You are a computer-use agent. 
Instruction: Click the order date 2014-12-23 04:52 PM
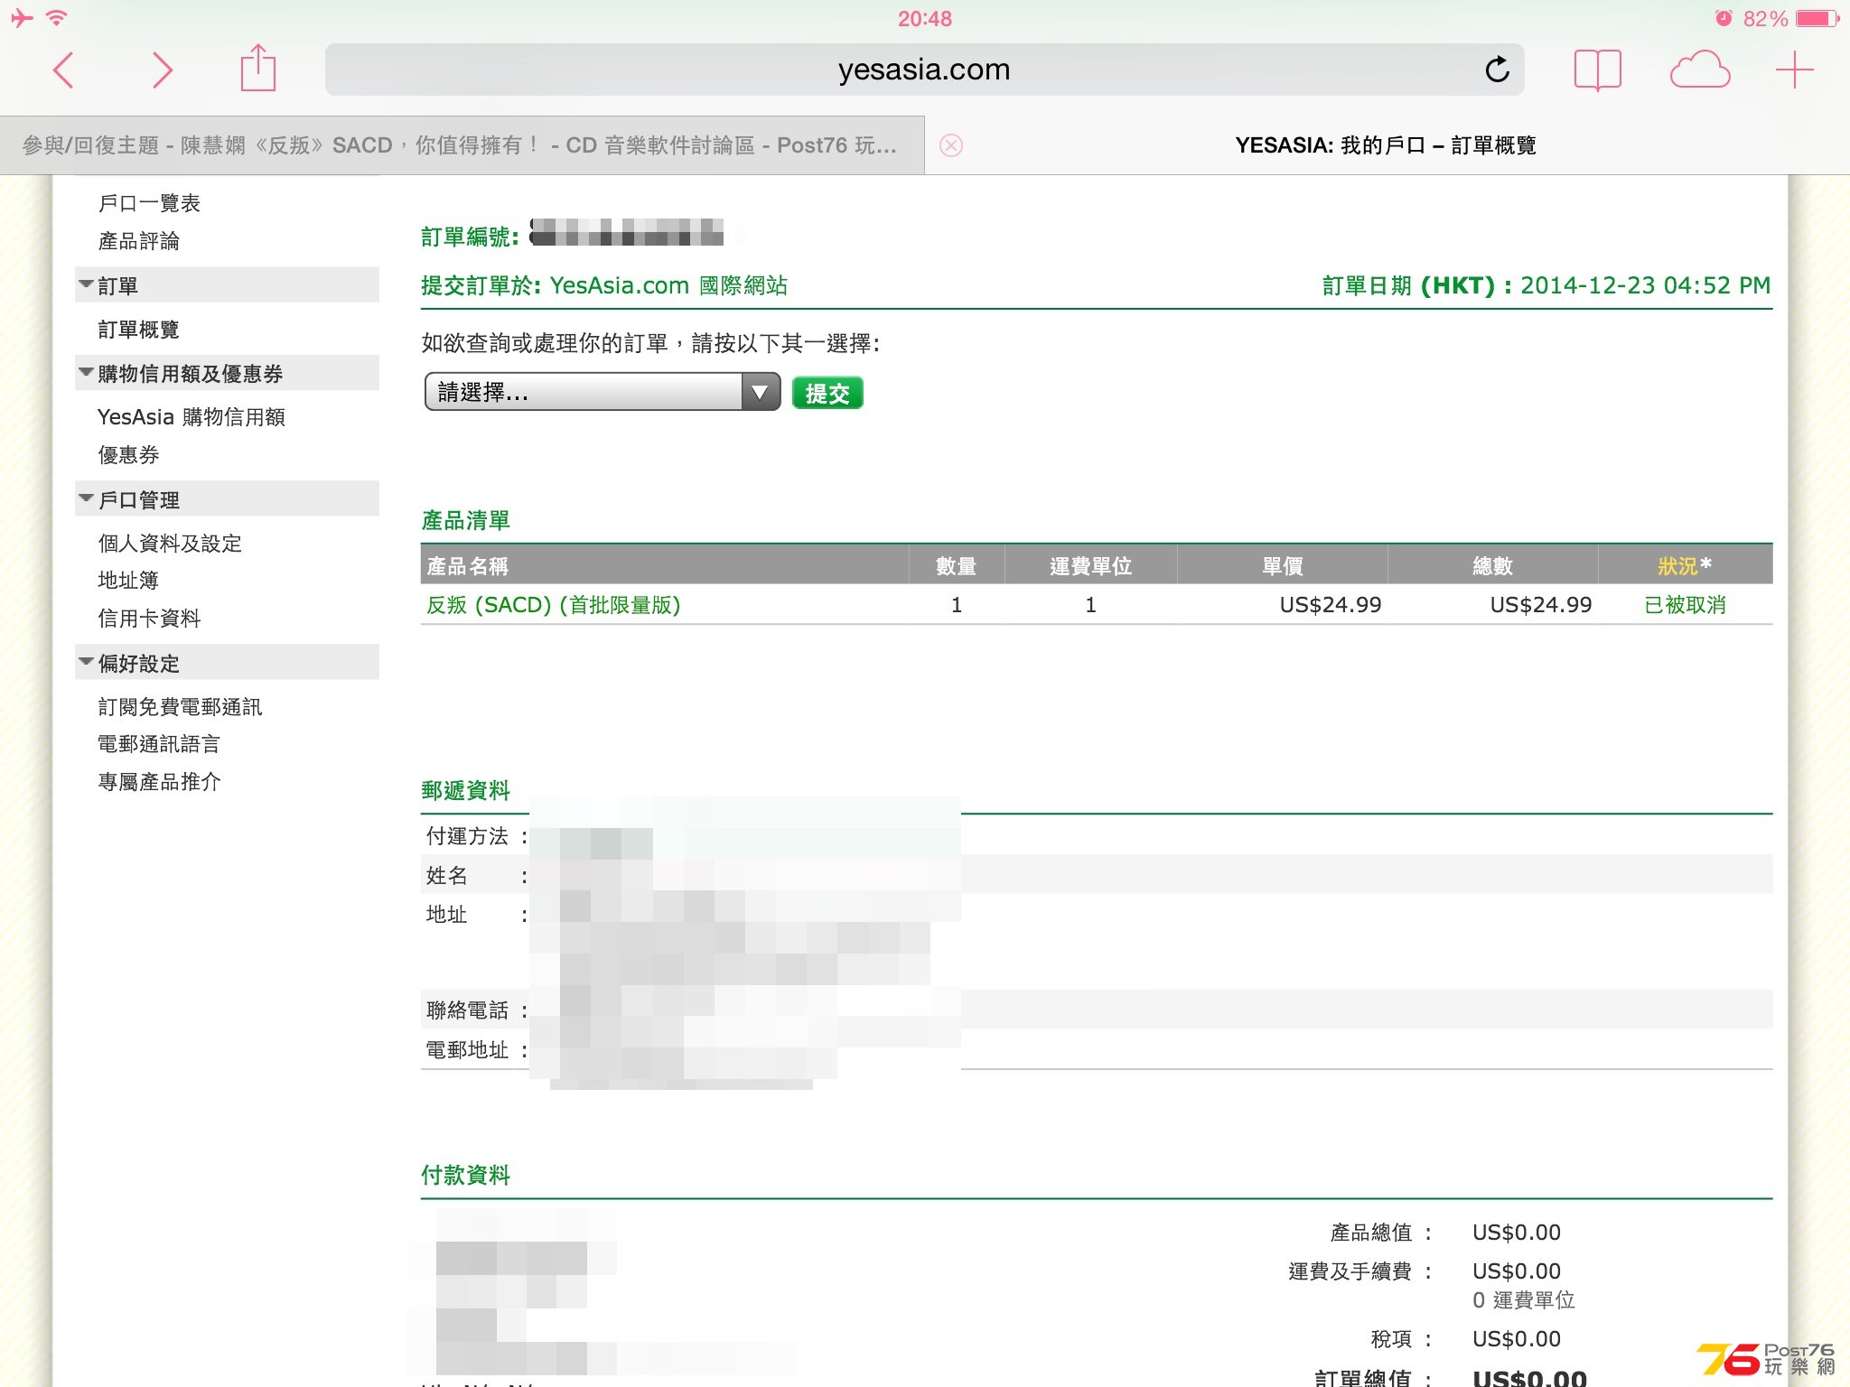[1645, 285]
